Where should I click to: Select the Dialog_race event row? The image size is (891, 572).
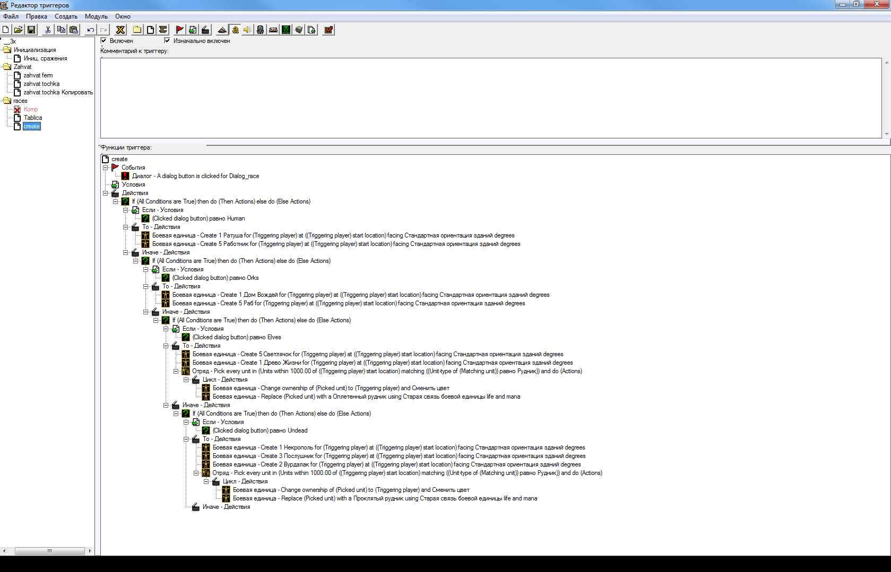195,176
